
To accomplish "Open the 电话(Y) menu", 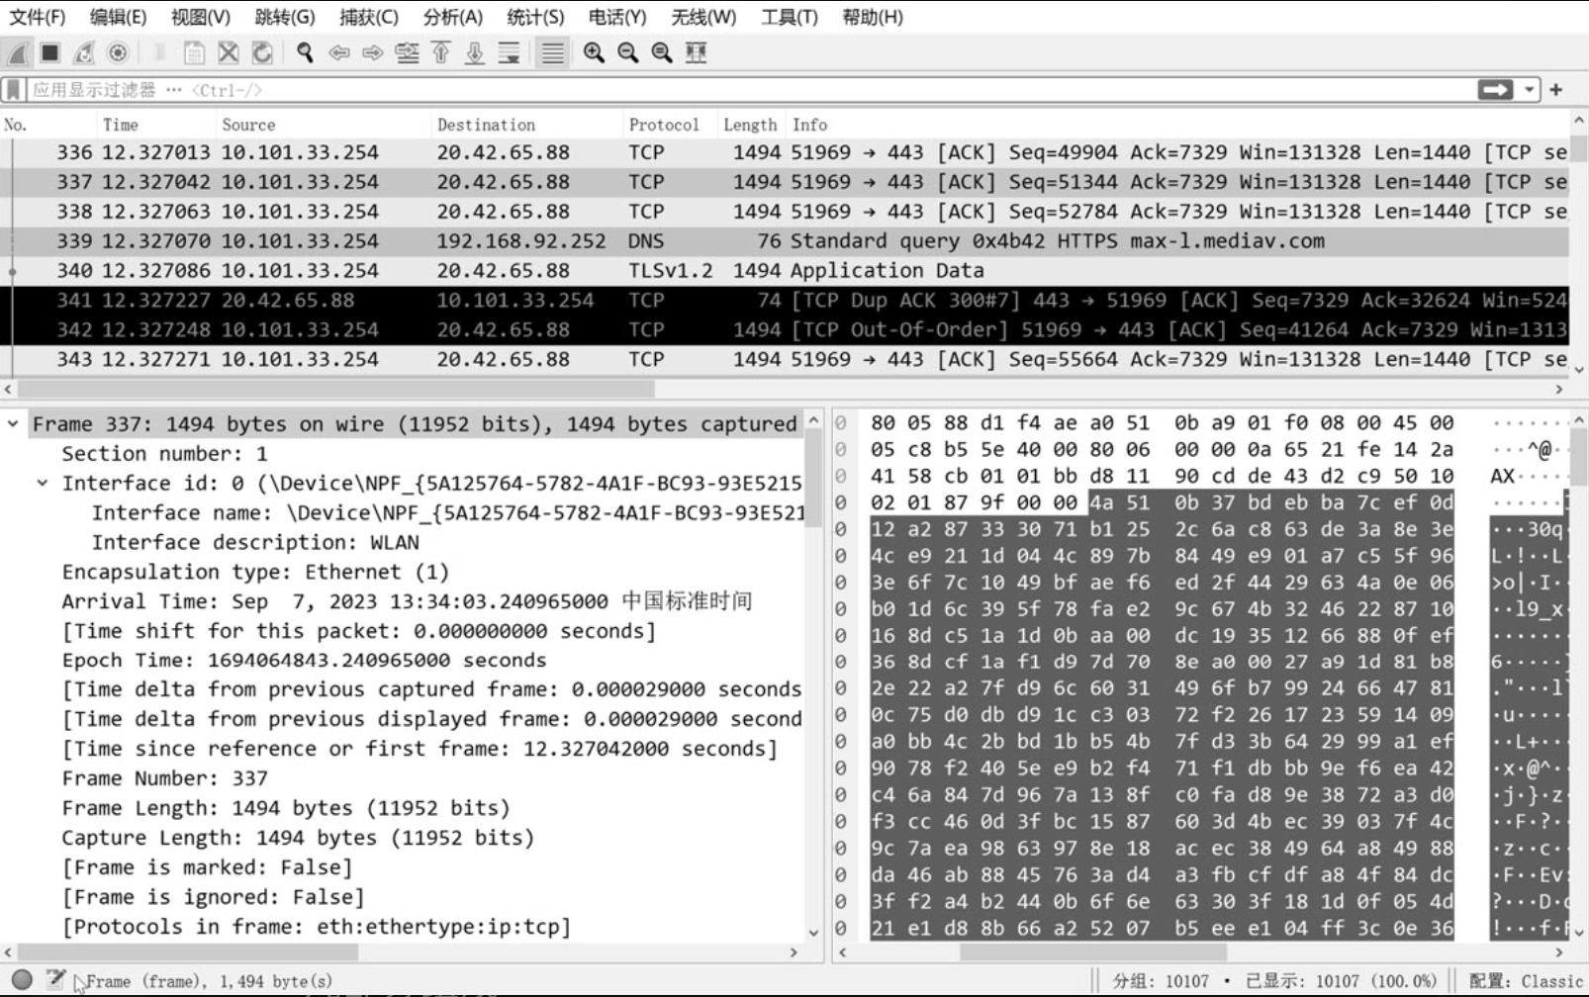I will pyautogui.click(x=617, y=17).
